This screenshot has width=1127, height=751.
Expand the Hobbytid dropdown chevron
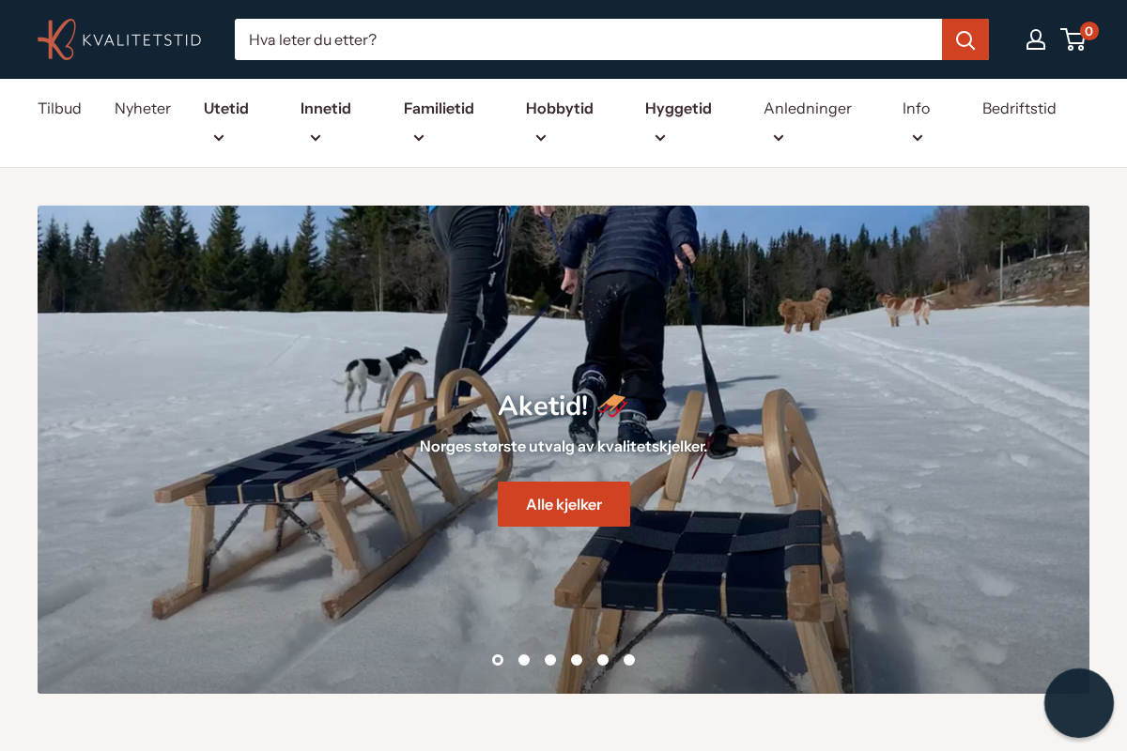[x=540, y=138]
